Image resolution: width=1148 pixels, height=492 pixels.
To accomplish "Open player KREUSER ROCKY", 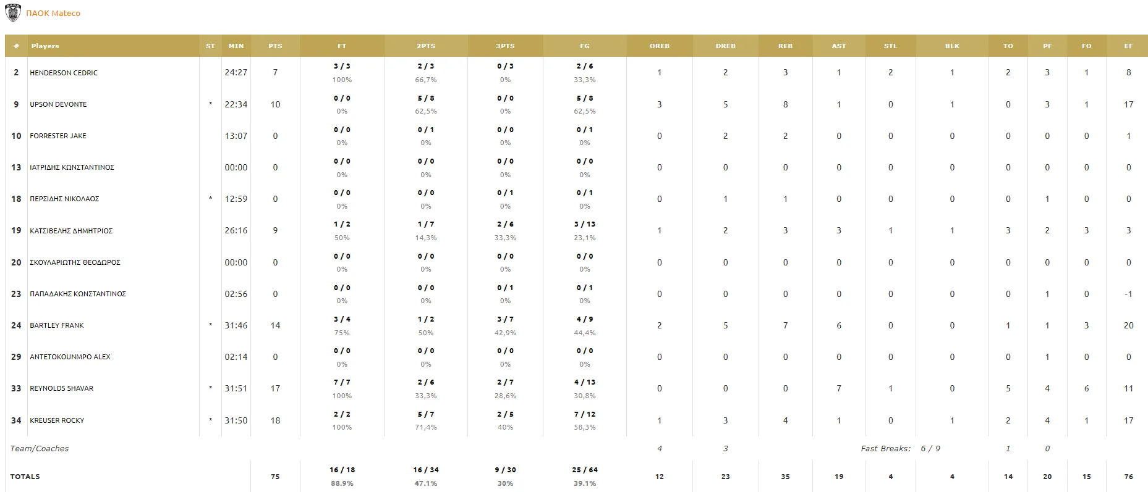I will tap(57, 420).
